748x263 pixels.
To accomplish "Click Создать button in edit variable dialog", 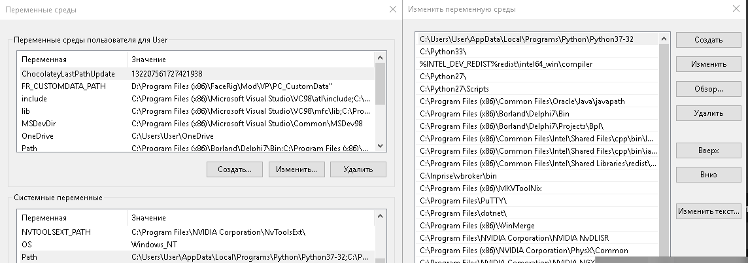I will click(708, 40).
